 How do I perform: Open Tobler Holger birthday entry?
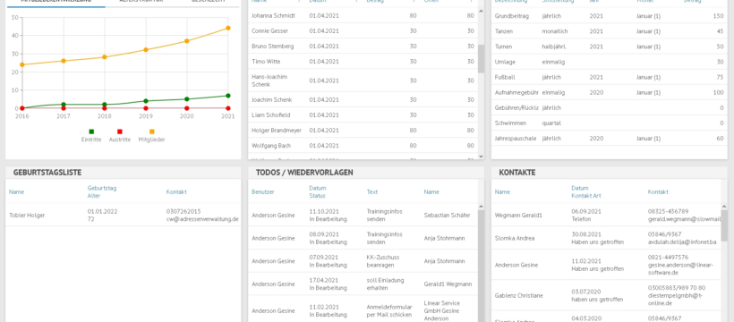point(124,216)
